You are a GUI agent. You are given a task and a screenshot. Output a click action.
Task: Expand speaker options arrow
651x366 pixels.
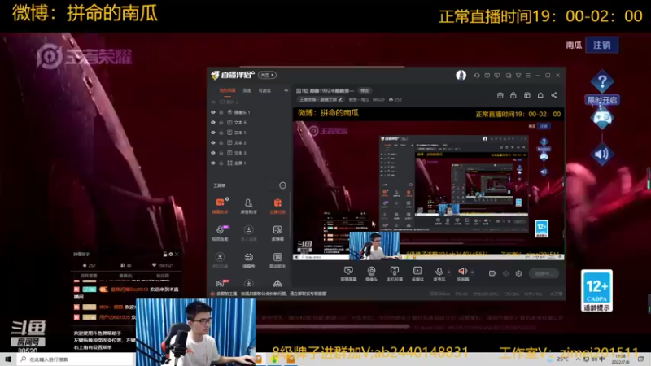[473, 272]
